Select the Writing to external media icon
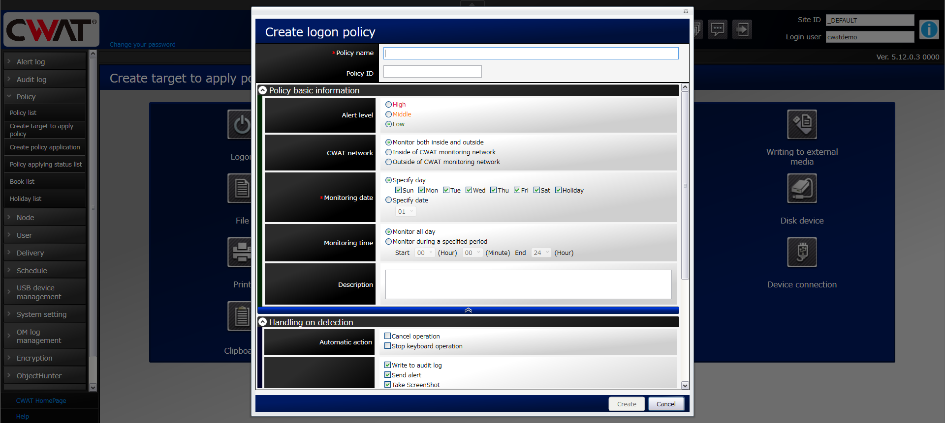 pyautogui.click(x=802, y=124)
